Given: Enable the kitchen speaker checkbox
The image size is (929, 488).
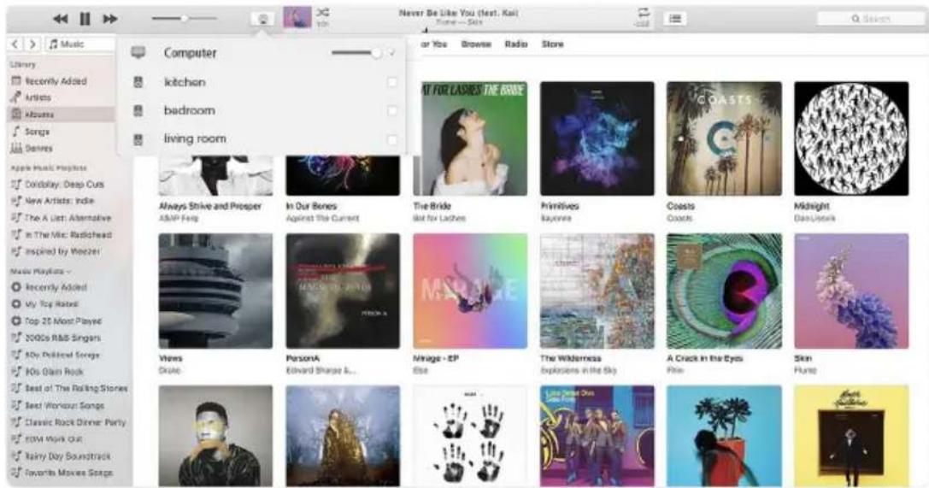Looking at the screenshot, I should point(391,82).
